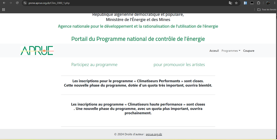Go to the Acceuil page
This screenshot has width=277, height=140.
[214, 51]
